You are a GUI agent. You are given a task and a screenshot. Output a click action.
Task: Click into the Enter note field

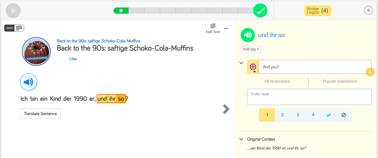tap(309, 97)
